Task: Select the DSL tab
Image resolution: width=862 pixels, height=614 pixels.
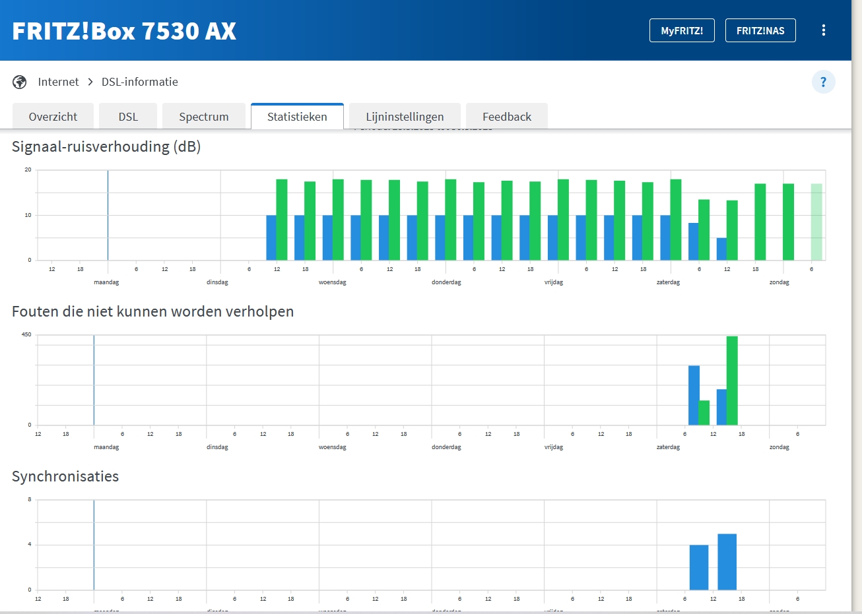Action: tap(128, 117)
